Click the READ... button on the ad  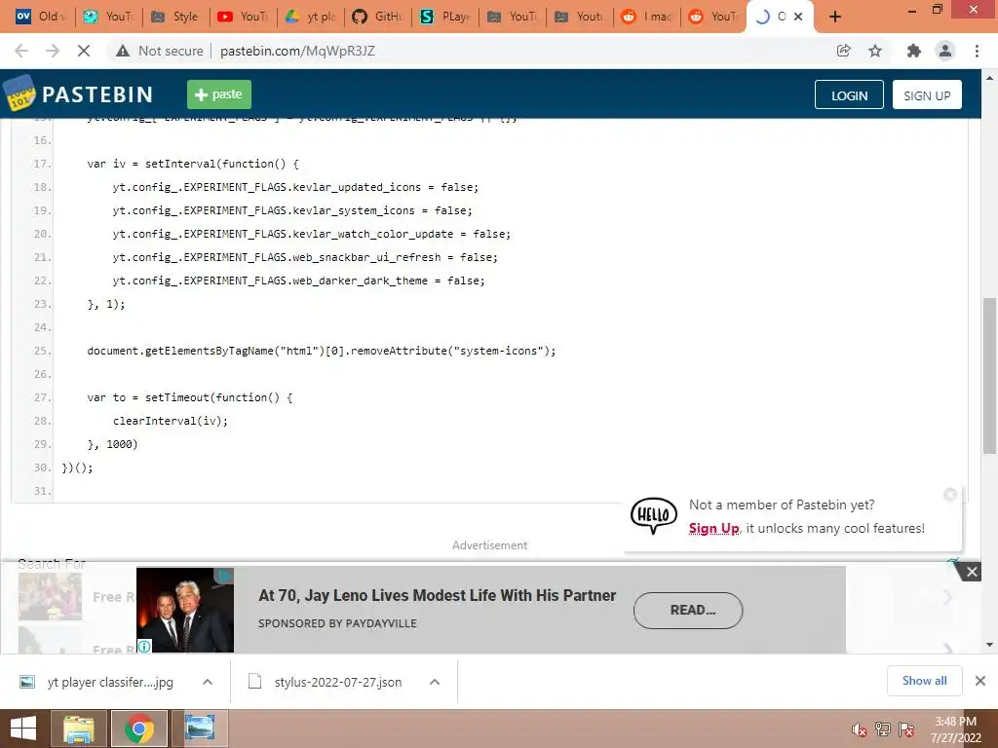point(688,611)
